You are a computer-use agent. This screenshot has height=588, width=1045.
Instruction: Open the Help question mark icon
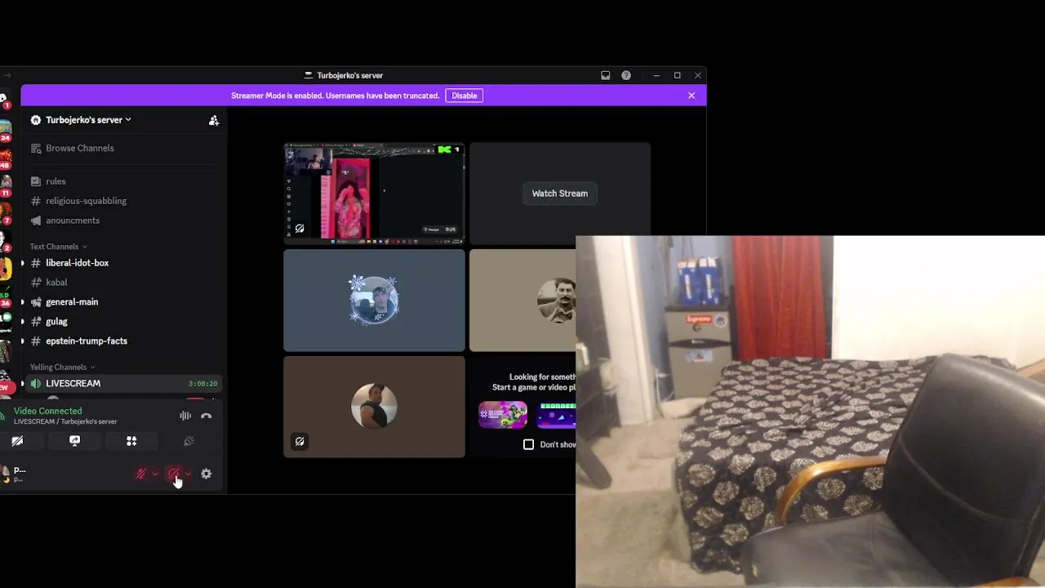(x=626, y=75)
